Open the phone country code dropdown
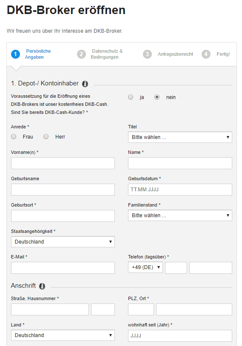This screenshot has height=346, width=242. (145, 267)
